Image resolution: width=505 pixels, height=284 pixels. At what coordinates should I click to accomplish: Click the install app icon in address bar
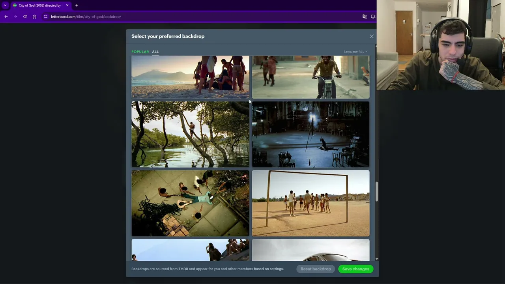click(x=373, y=17)
